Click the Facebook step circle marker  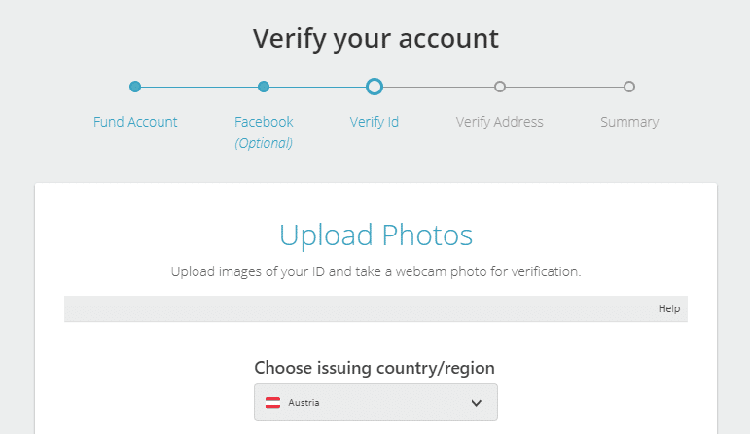264,87
